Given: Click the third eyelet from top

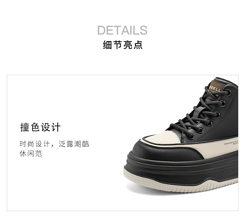Looking at the screenshot, I should point(217,115).
